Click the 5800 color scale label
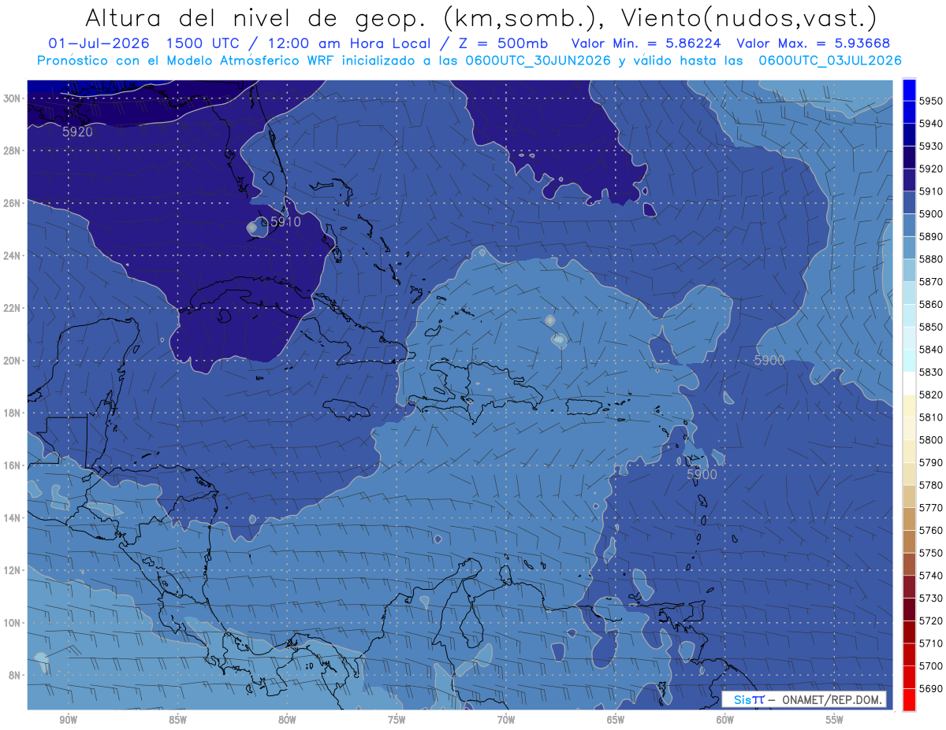Screen dimensions: 946x730 pyautogui.click(x=931, y=440)
